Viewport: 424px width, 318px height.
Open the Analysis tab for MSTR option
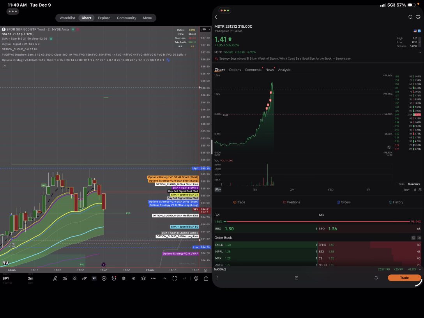284,70
